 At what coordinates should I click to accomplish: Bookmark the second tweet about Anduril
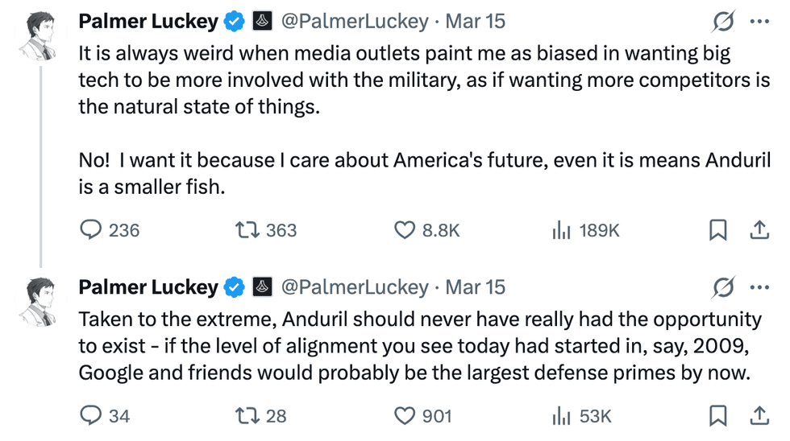[x=717, y=415]
